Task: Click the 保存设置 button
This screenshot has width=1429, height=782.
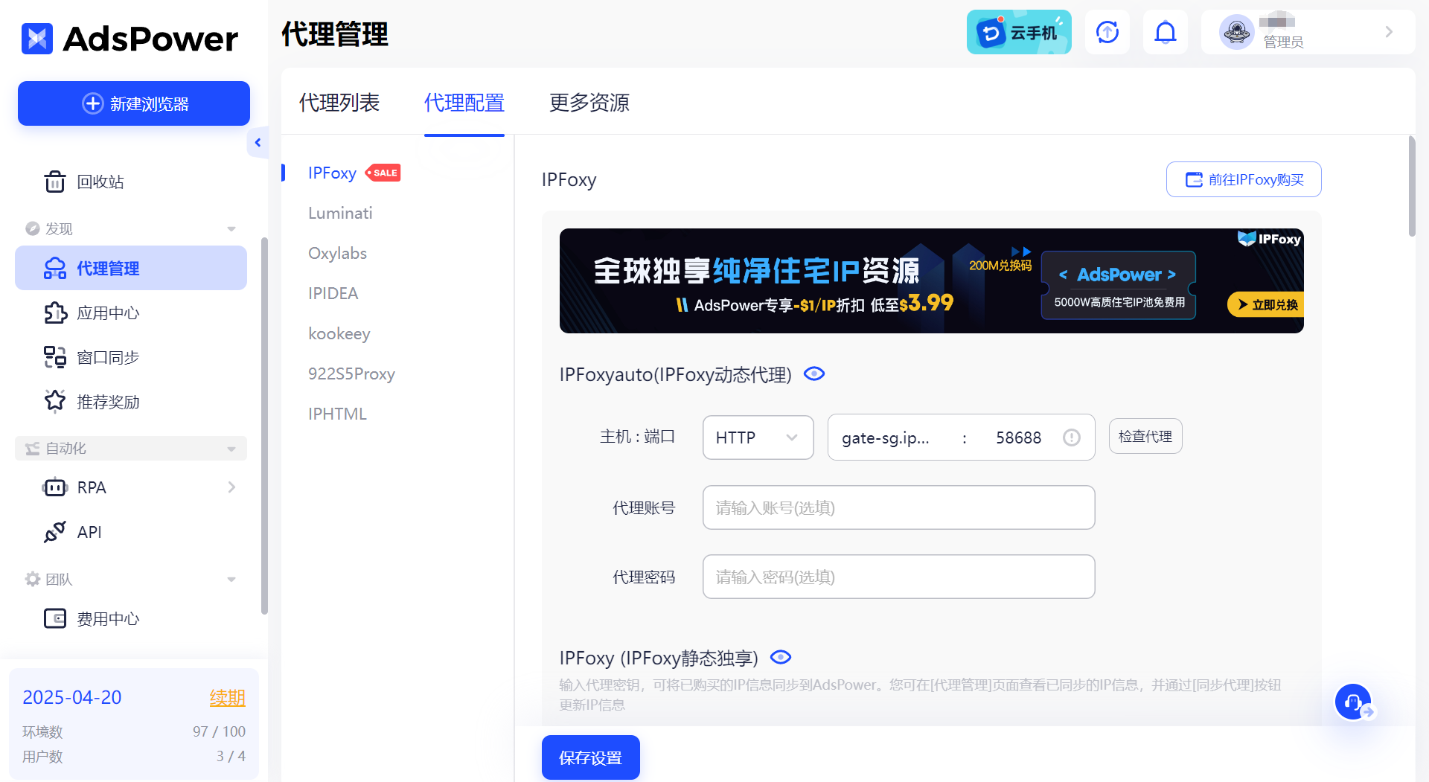Action: coord(591,757)
